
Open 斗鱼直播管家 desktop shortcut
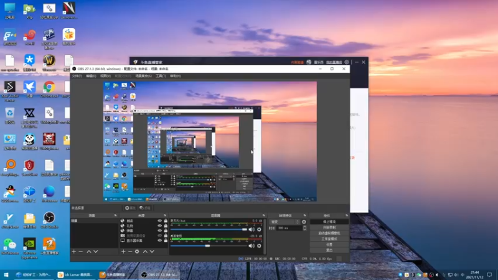[49, 246]
